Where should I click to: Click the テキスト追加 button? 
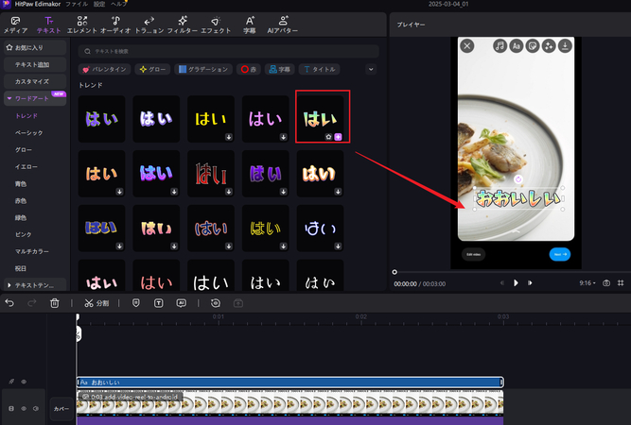(34, 63)
